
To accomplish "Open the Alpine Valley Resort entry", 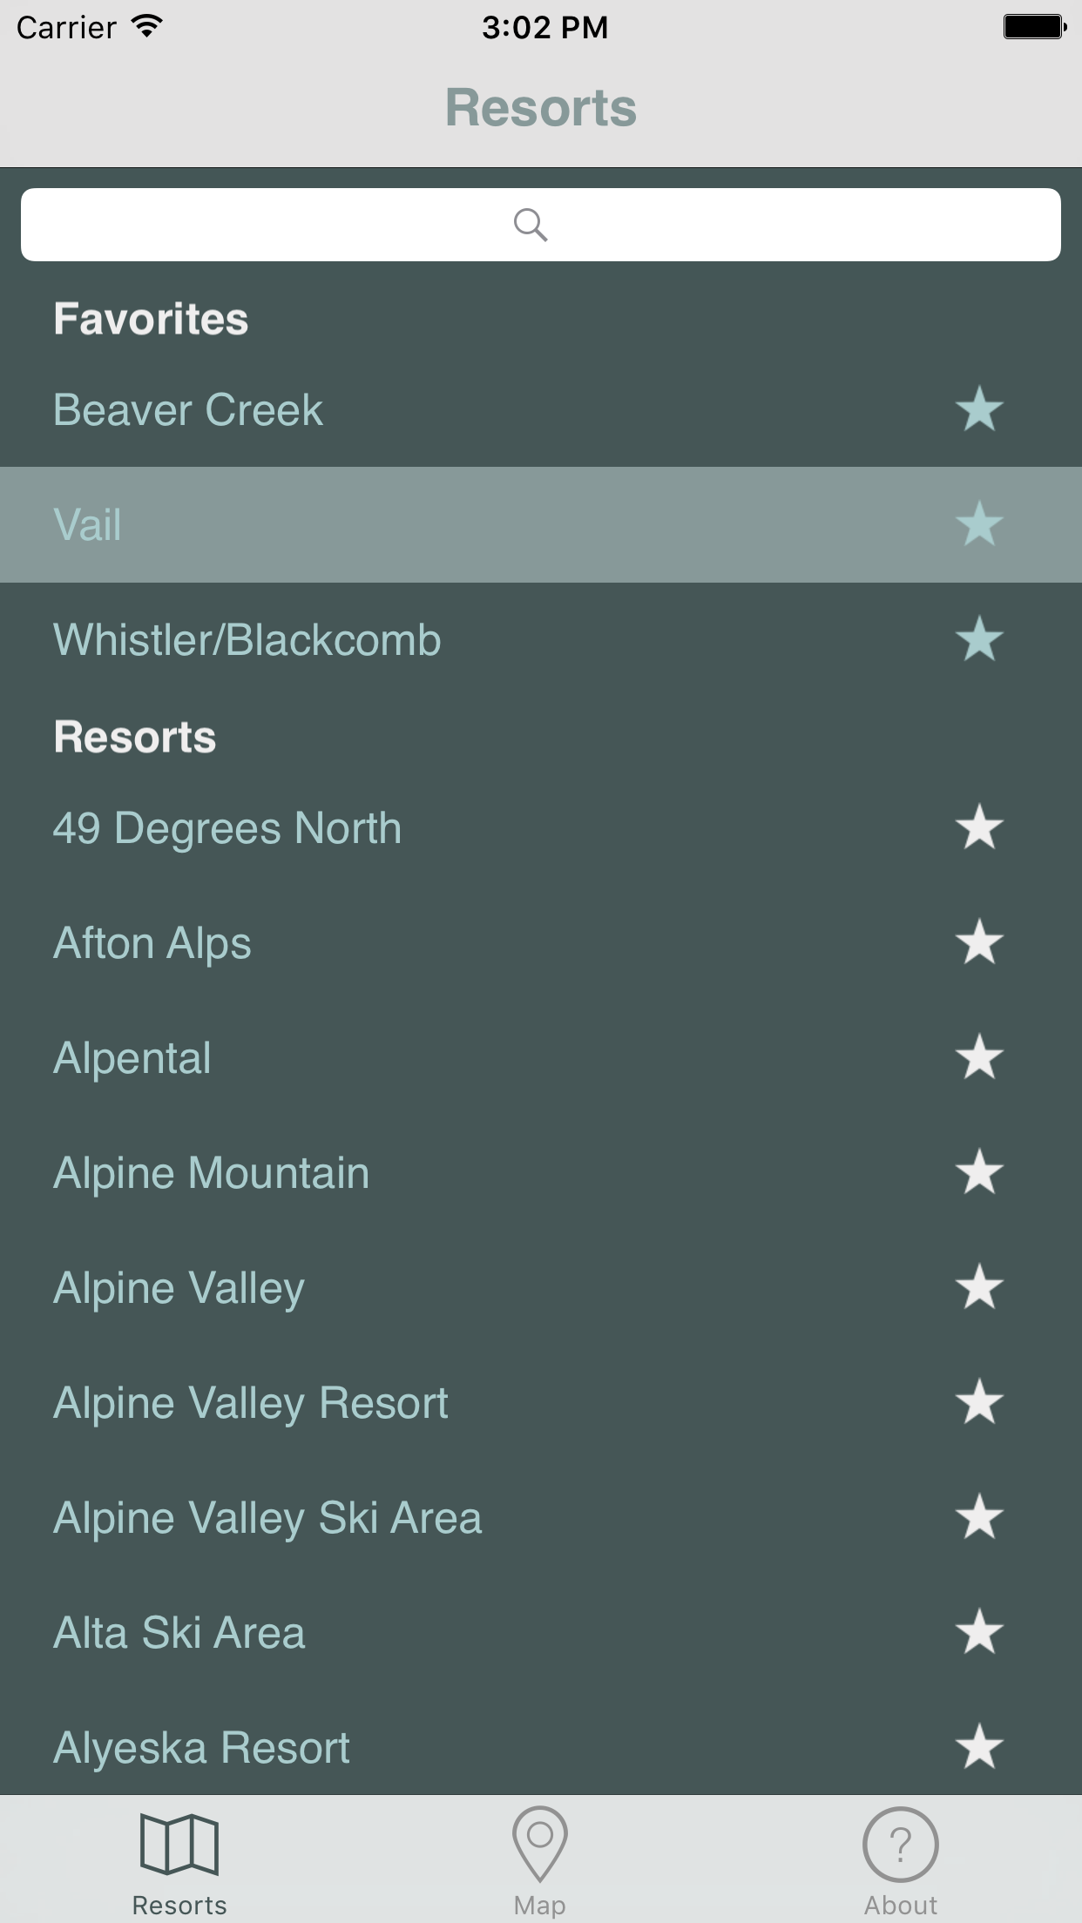I will tap(251, 1403).
